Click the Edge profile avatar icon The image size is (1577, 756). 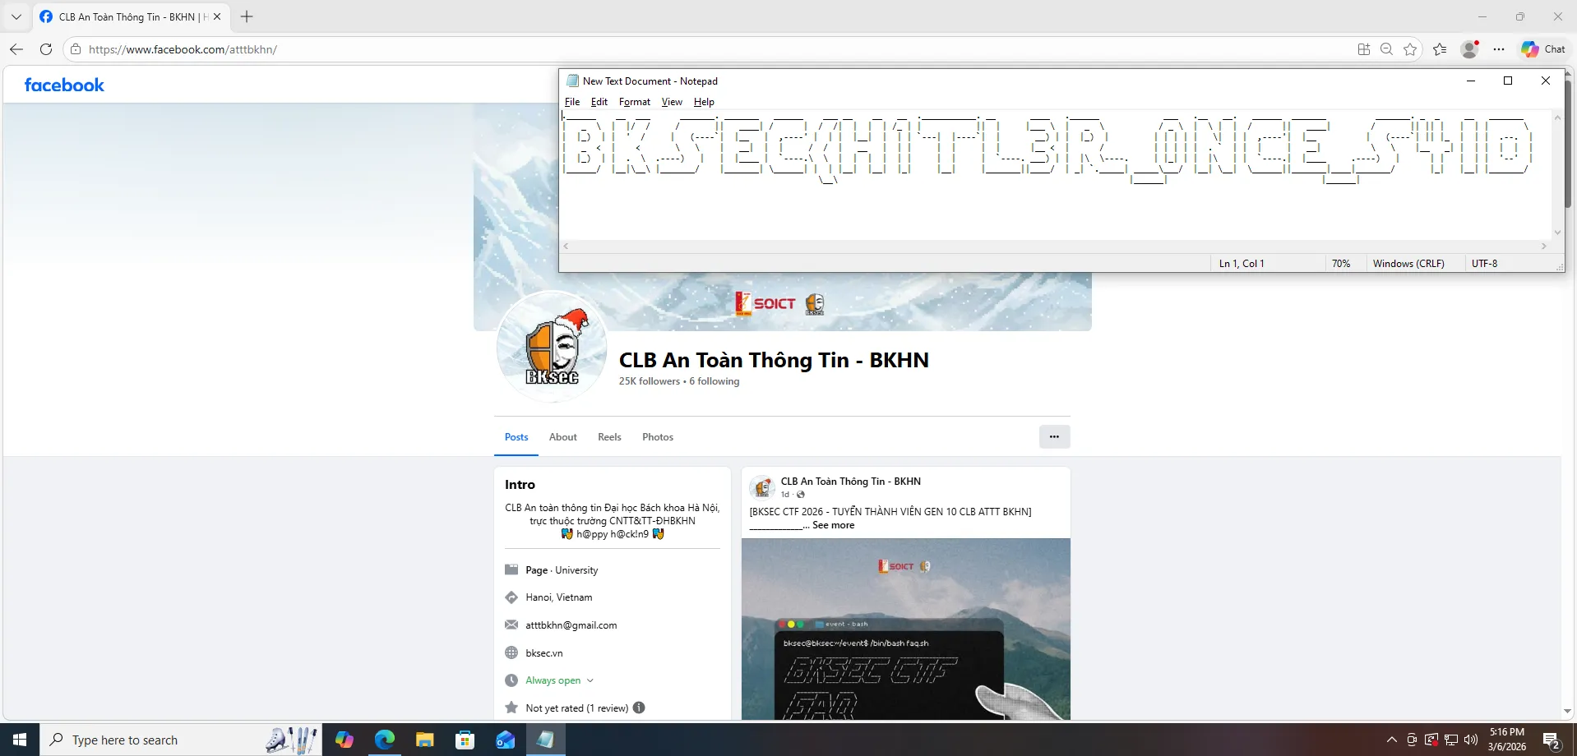[x=1470, y=49]
